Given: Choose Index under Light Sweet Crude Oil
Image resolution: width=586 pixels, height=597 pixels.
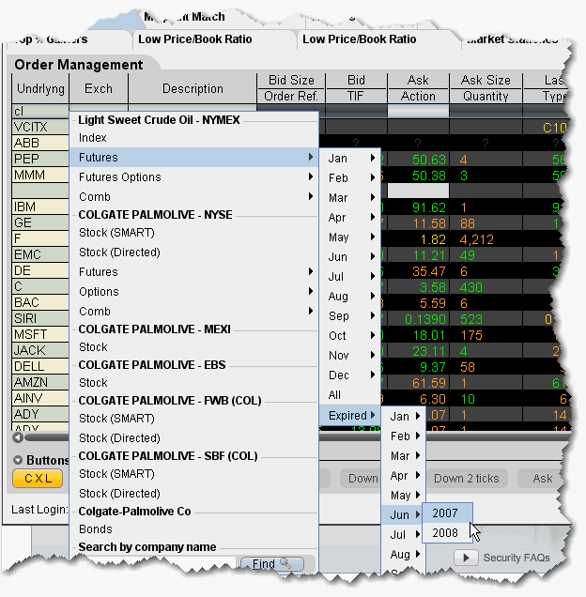Looking at the screenshot, I should 93,138.
